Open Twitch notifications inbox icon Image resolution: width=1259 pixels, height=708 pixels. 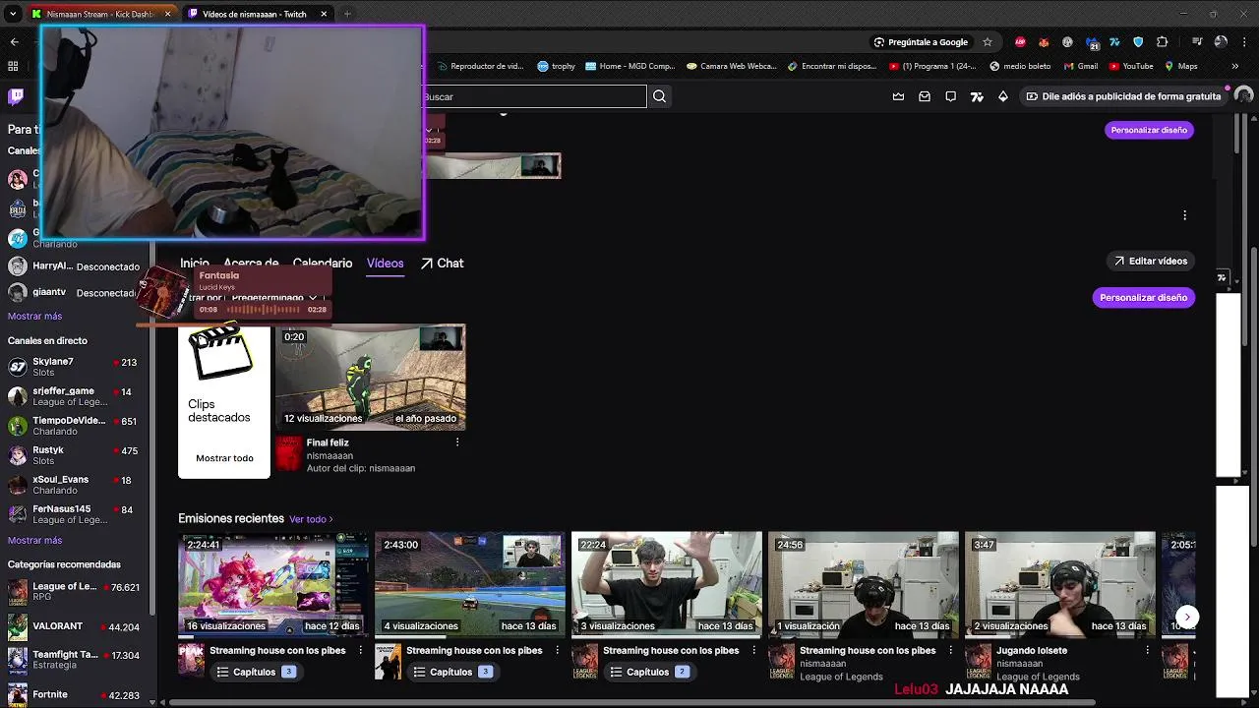pyautogui.click(x=925, y=96)
